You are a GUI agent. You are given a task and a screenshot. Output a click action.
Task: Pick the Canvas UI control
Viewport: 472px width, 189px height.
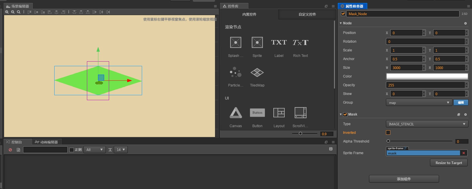click(x=236, y=113)
